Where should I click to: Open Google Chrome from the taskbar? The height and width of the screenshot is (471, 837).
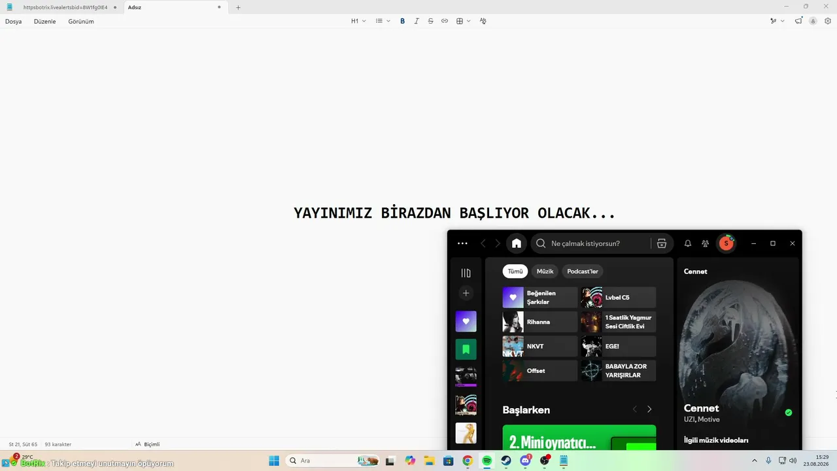click(468, 461)
